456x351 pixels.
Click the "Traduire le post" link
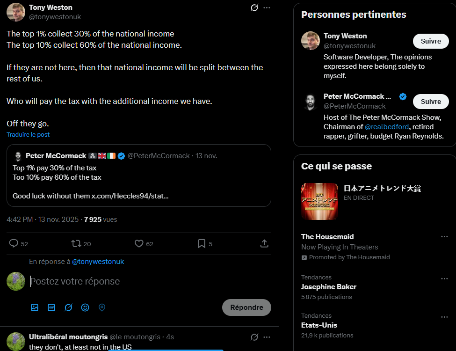point(28,135)
